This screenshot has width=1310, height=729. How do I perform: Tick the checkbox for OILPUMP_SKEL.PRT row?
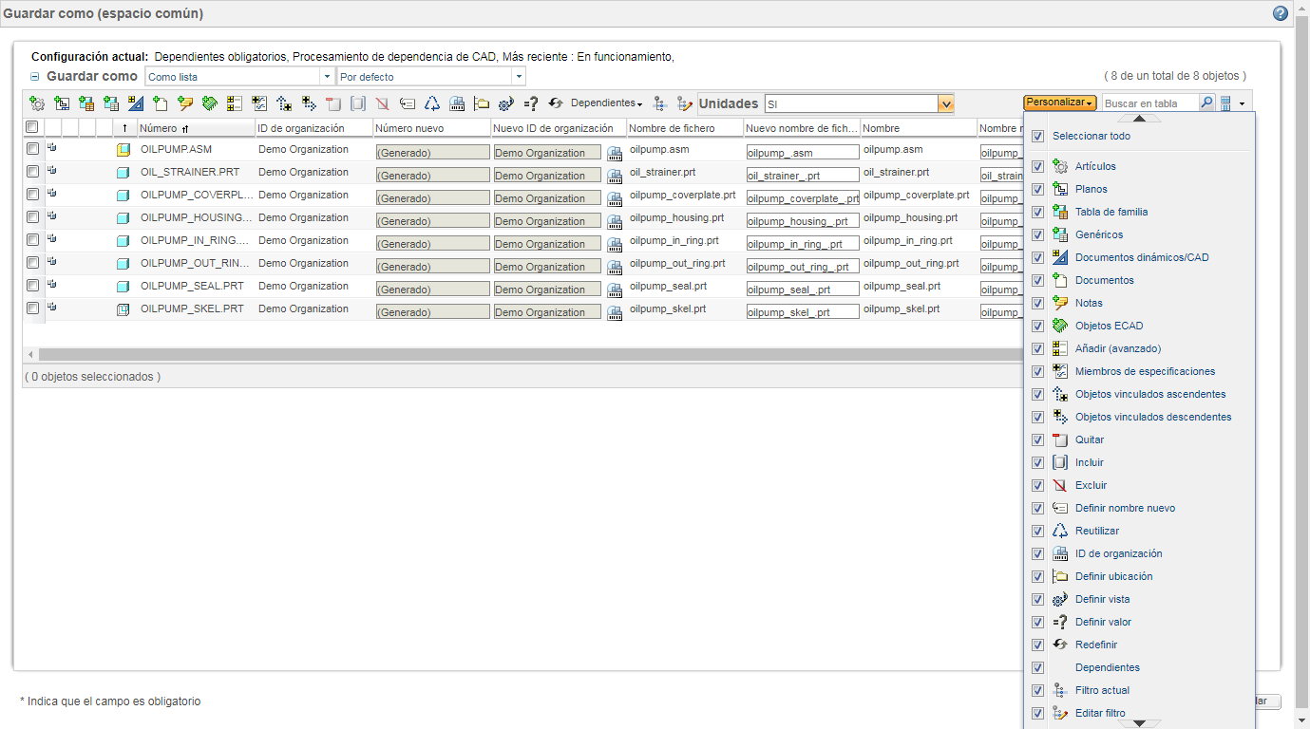[x=32, y=308]
